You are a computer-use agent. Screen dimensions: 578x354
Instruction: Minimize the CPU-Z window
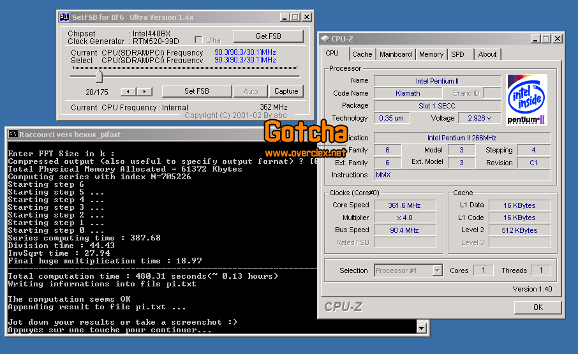tap(536, 39)
